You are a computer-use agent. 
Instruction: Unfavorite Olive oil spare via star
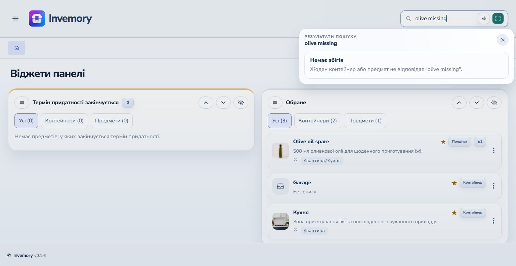[x=443, y=142]
